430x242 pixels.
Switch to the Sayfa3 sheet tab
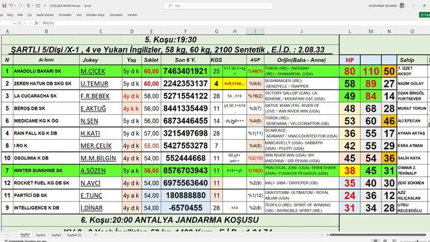[x=40, y=235]
